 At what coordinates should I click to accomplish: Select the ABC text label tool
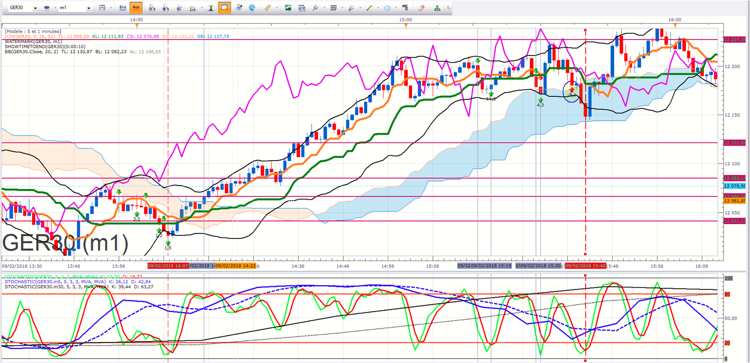tap(406, 8)
